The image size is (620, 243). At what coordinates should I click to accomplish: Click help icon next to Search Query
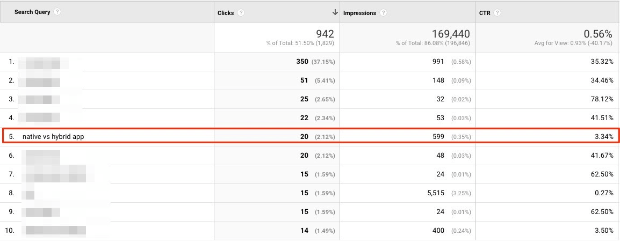tap(57, 12)
